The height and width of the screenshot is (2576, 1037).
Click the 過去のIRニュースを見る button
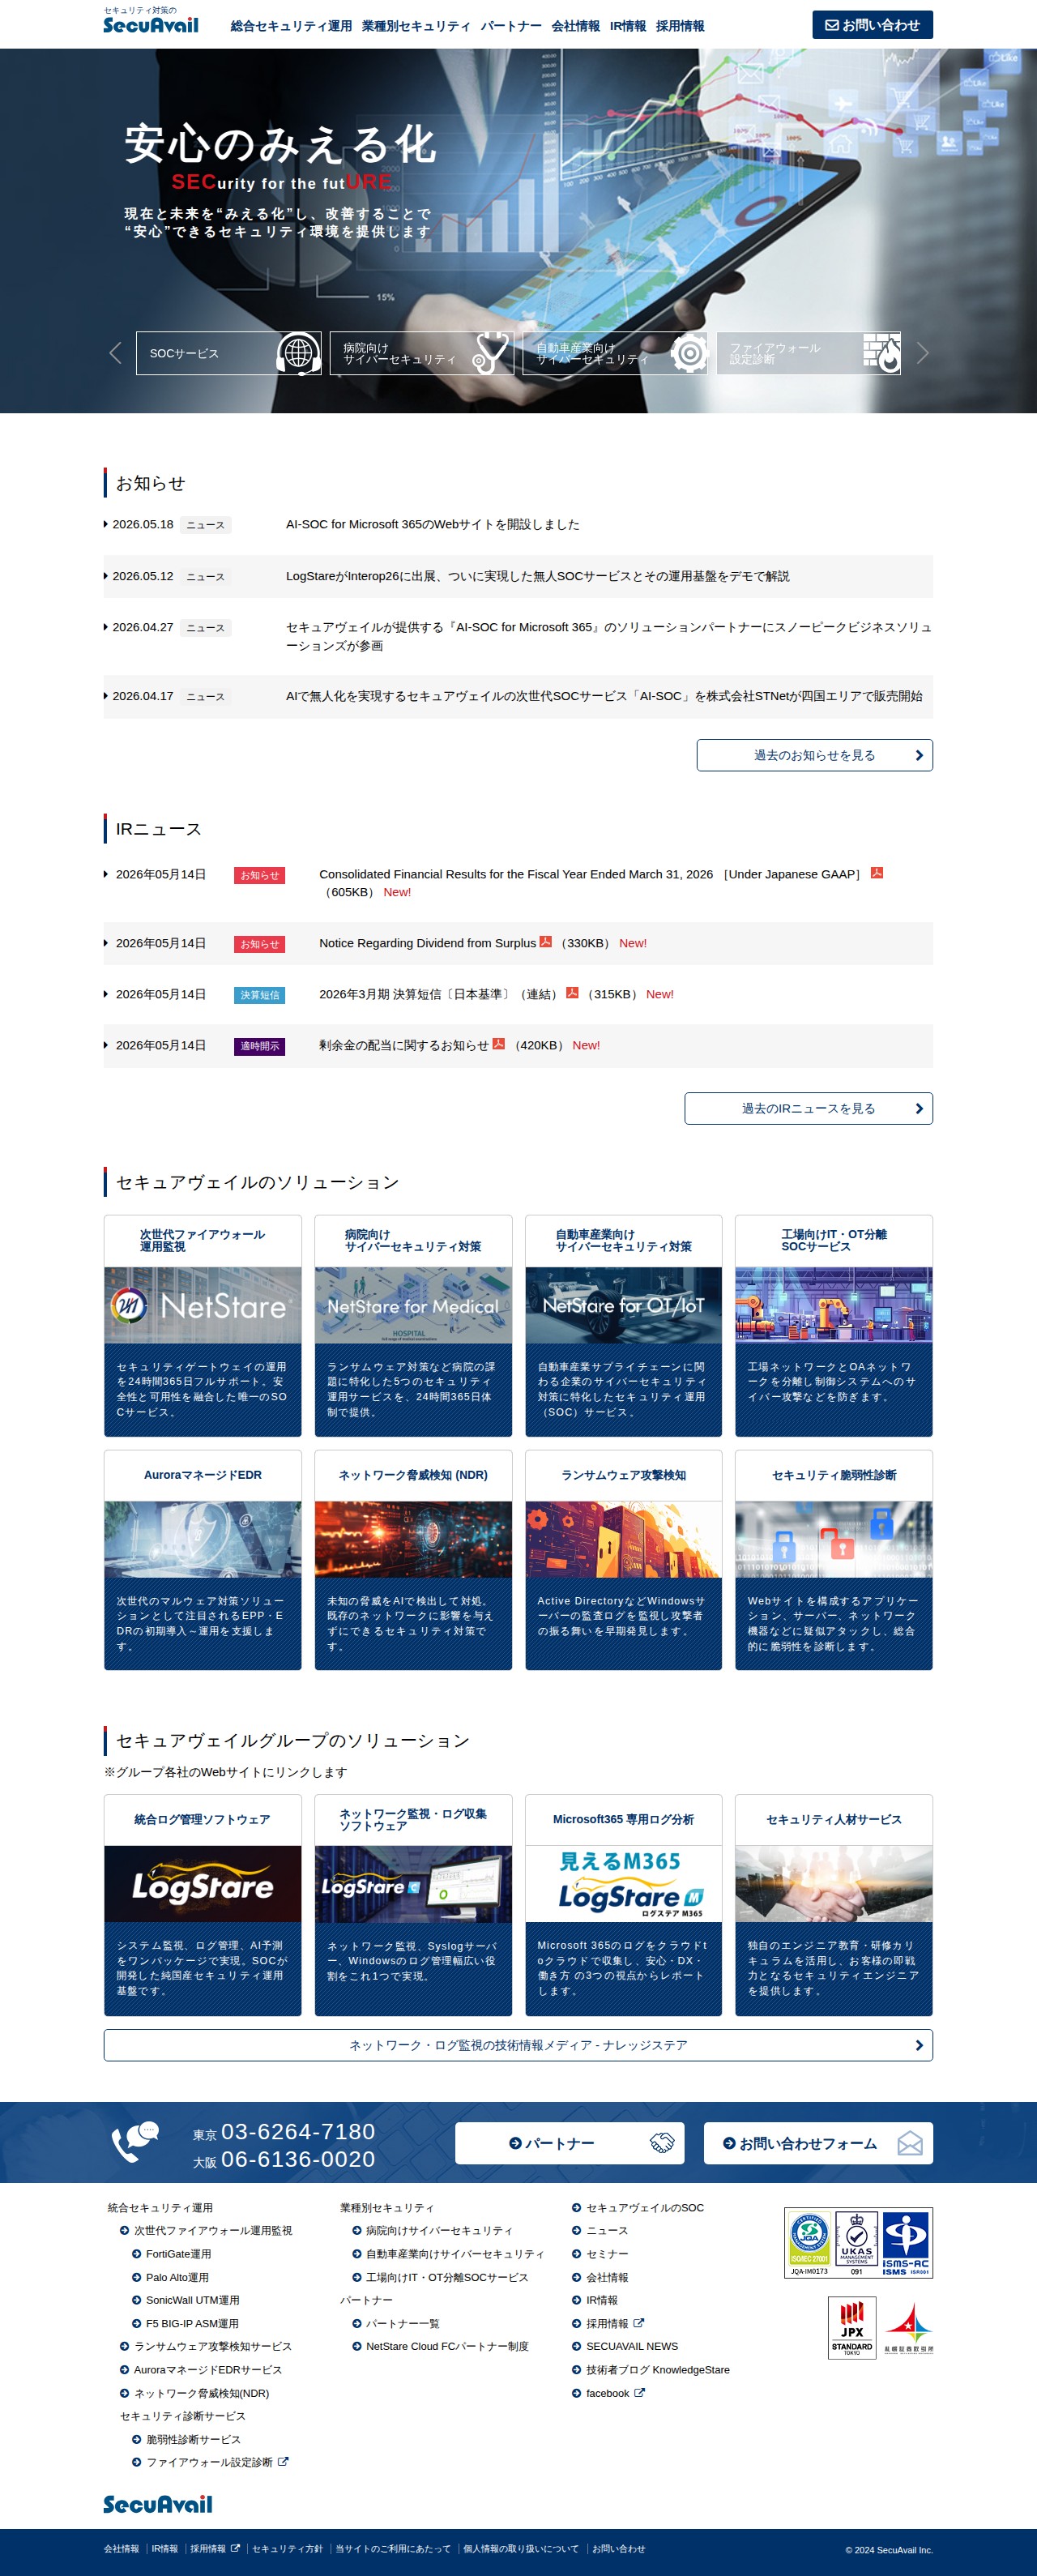(x=808, y=1108)
